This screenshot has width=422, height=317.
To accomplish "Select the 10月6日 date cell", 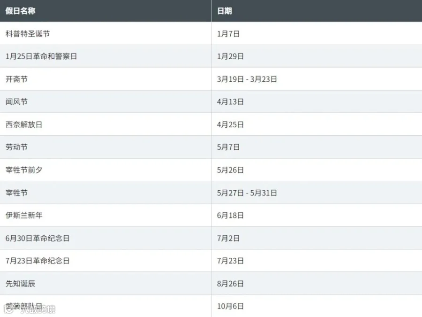I will [230, 306].
